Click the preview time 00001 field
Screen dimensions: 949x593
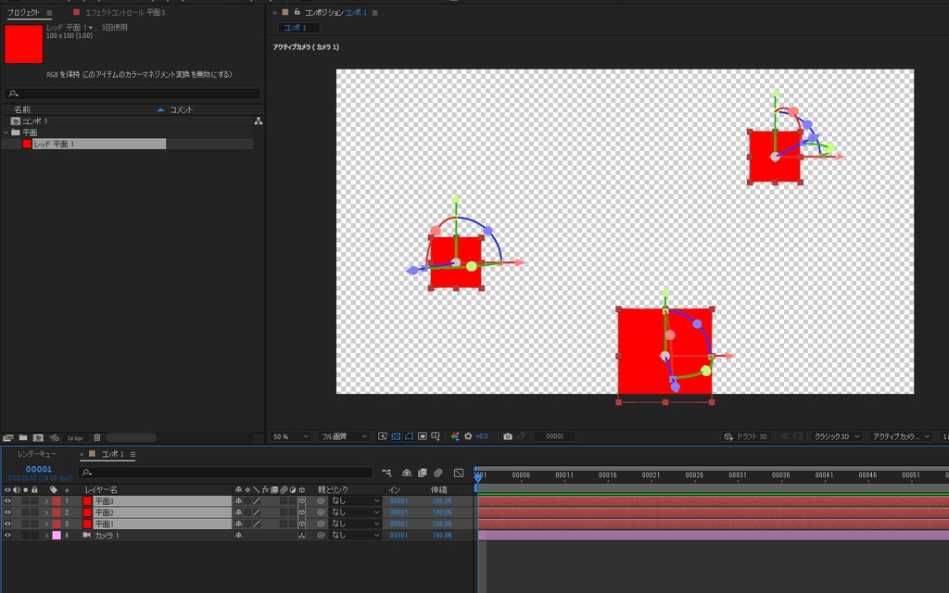point(554,436)
